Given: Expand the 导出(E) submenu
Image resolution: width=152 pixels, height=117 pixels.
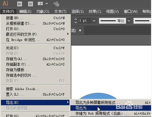Looking at the screenshot, I should 35,102.
